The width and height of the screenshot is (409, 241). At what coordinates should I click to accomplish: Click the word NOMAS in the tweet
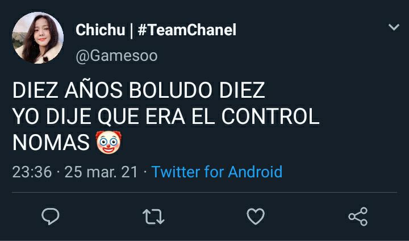pyautogui.click(x=51, y=143)
